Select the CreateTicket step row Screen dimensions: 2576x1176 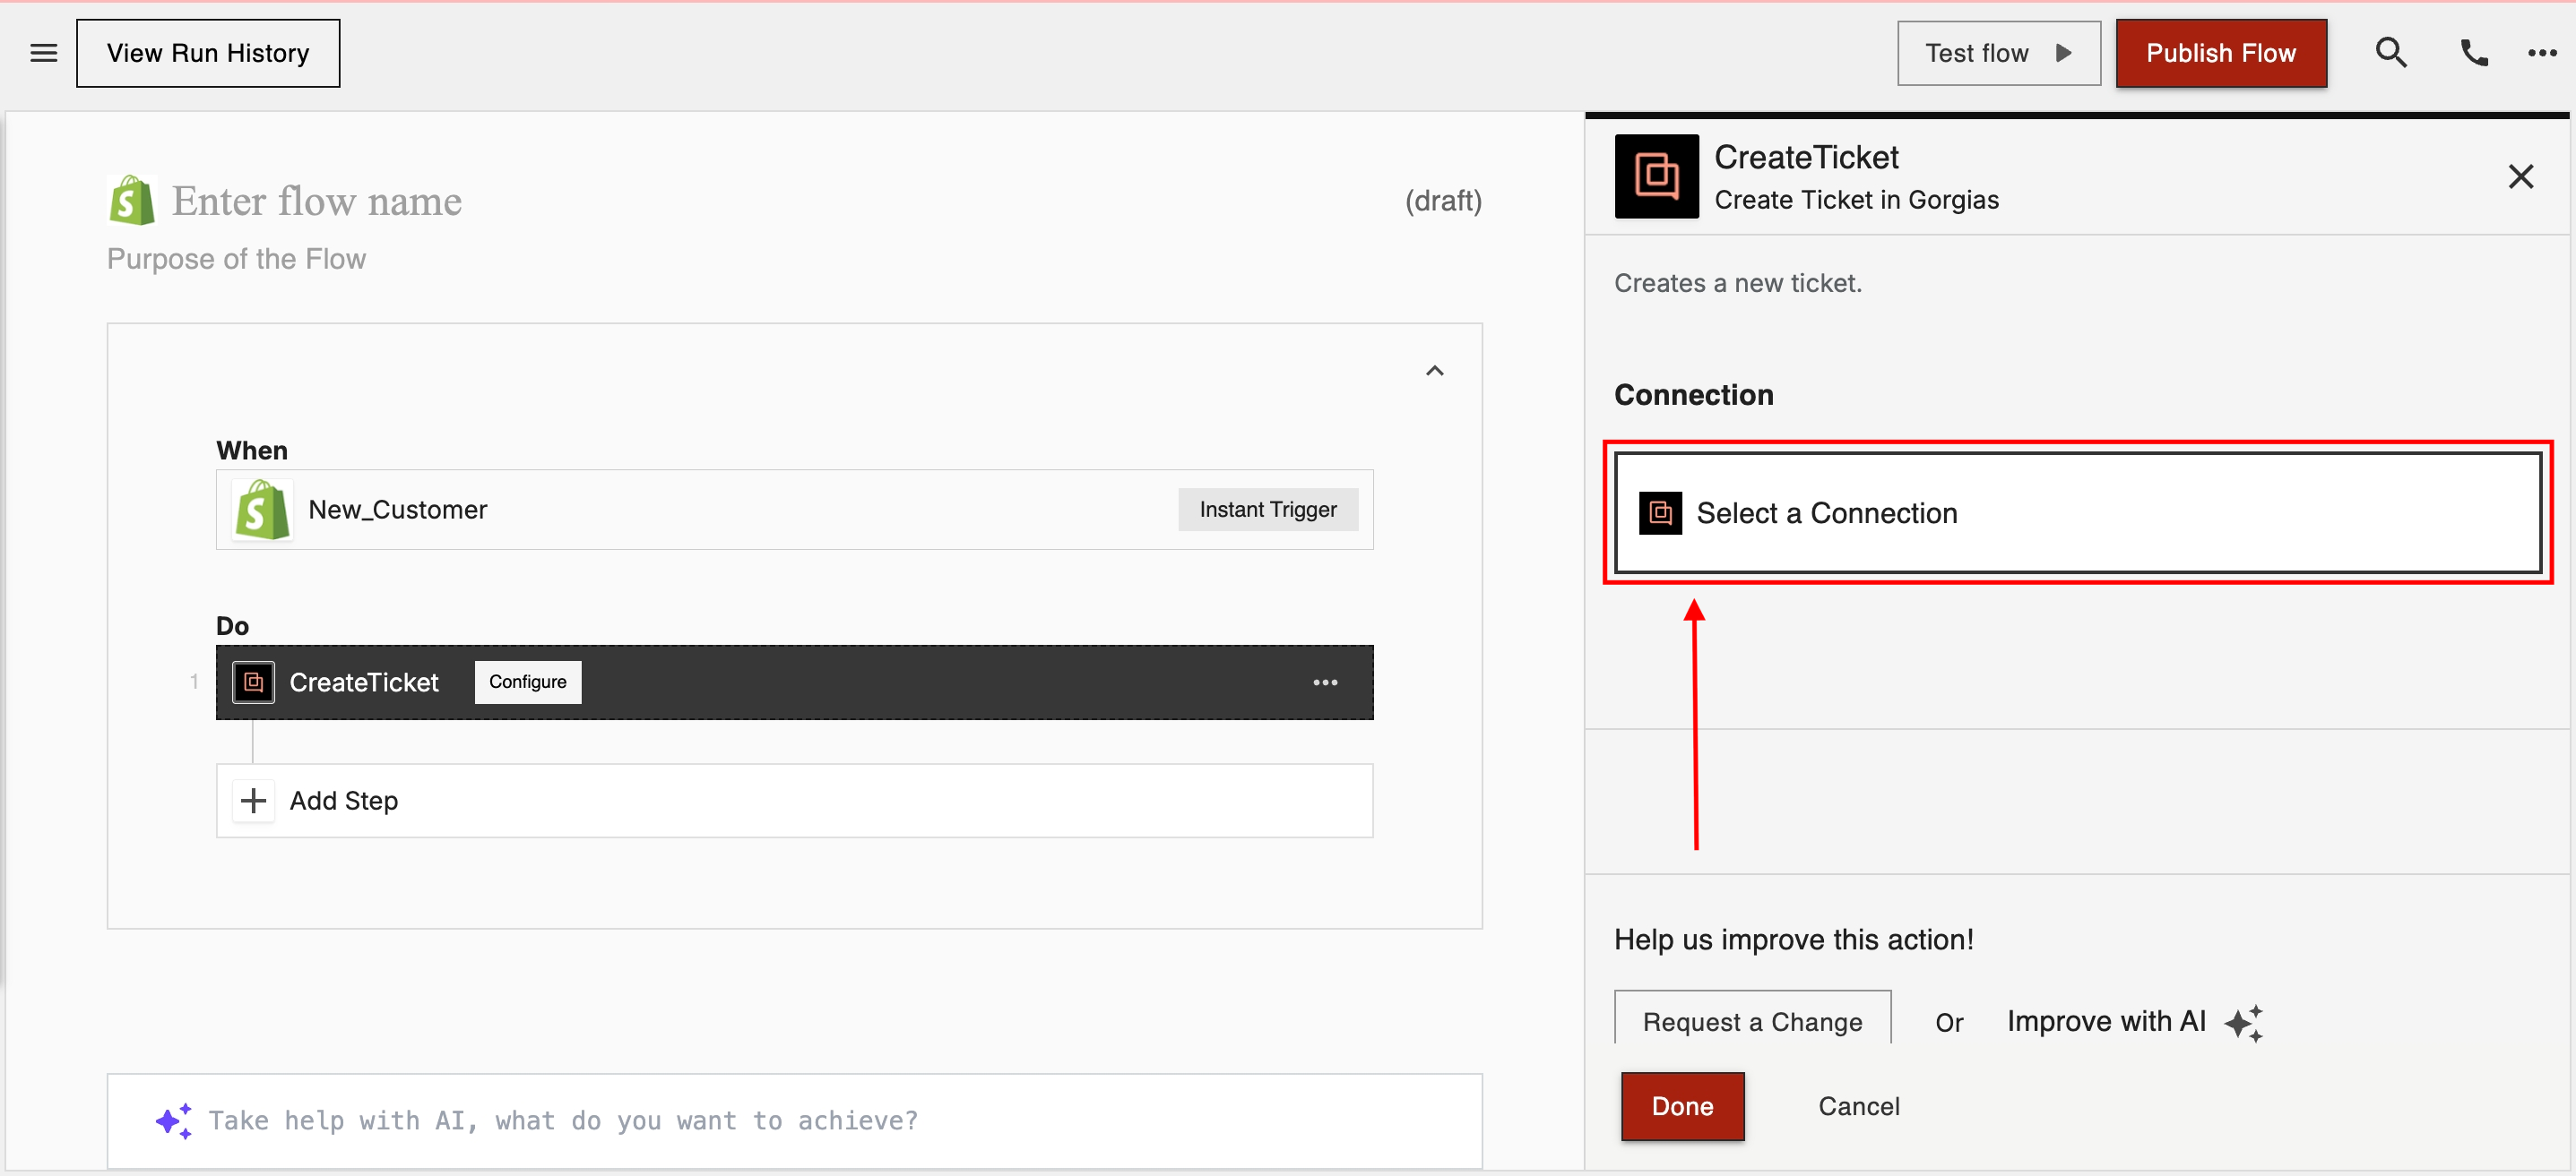pos(794,682)
